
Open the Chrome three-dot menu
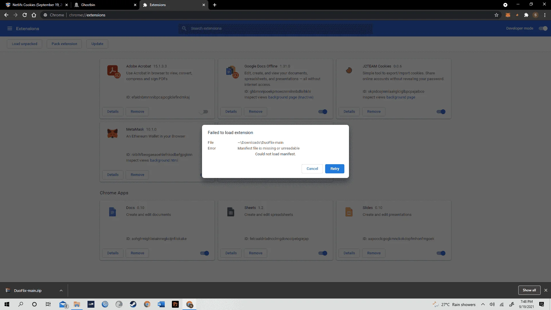tap(545, 15)
